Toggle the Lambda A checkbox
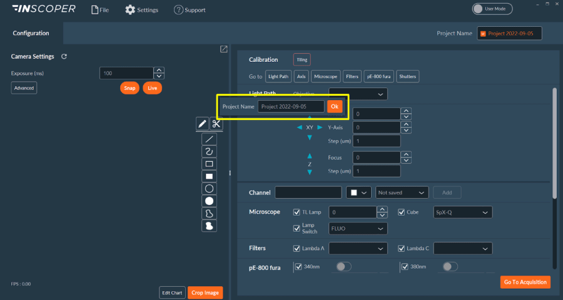Image resolution: width=563 pixels, height=300 pixels. point(297,249)
